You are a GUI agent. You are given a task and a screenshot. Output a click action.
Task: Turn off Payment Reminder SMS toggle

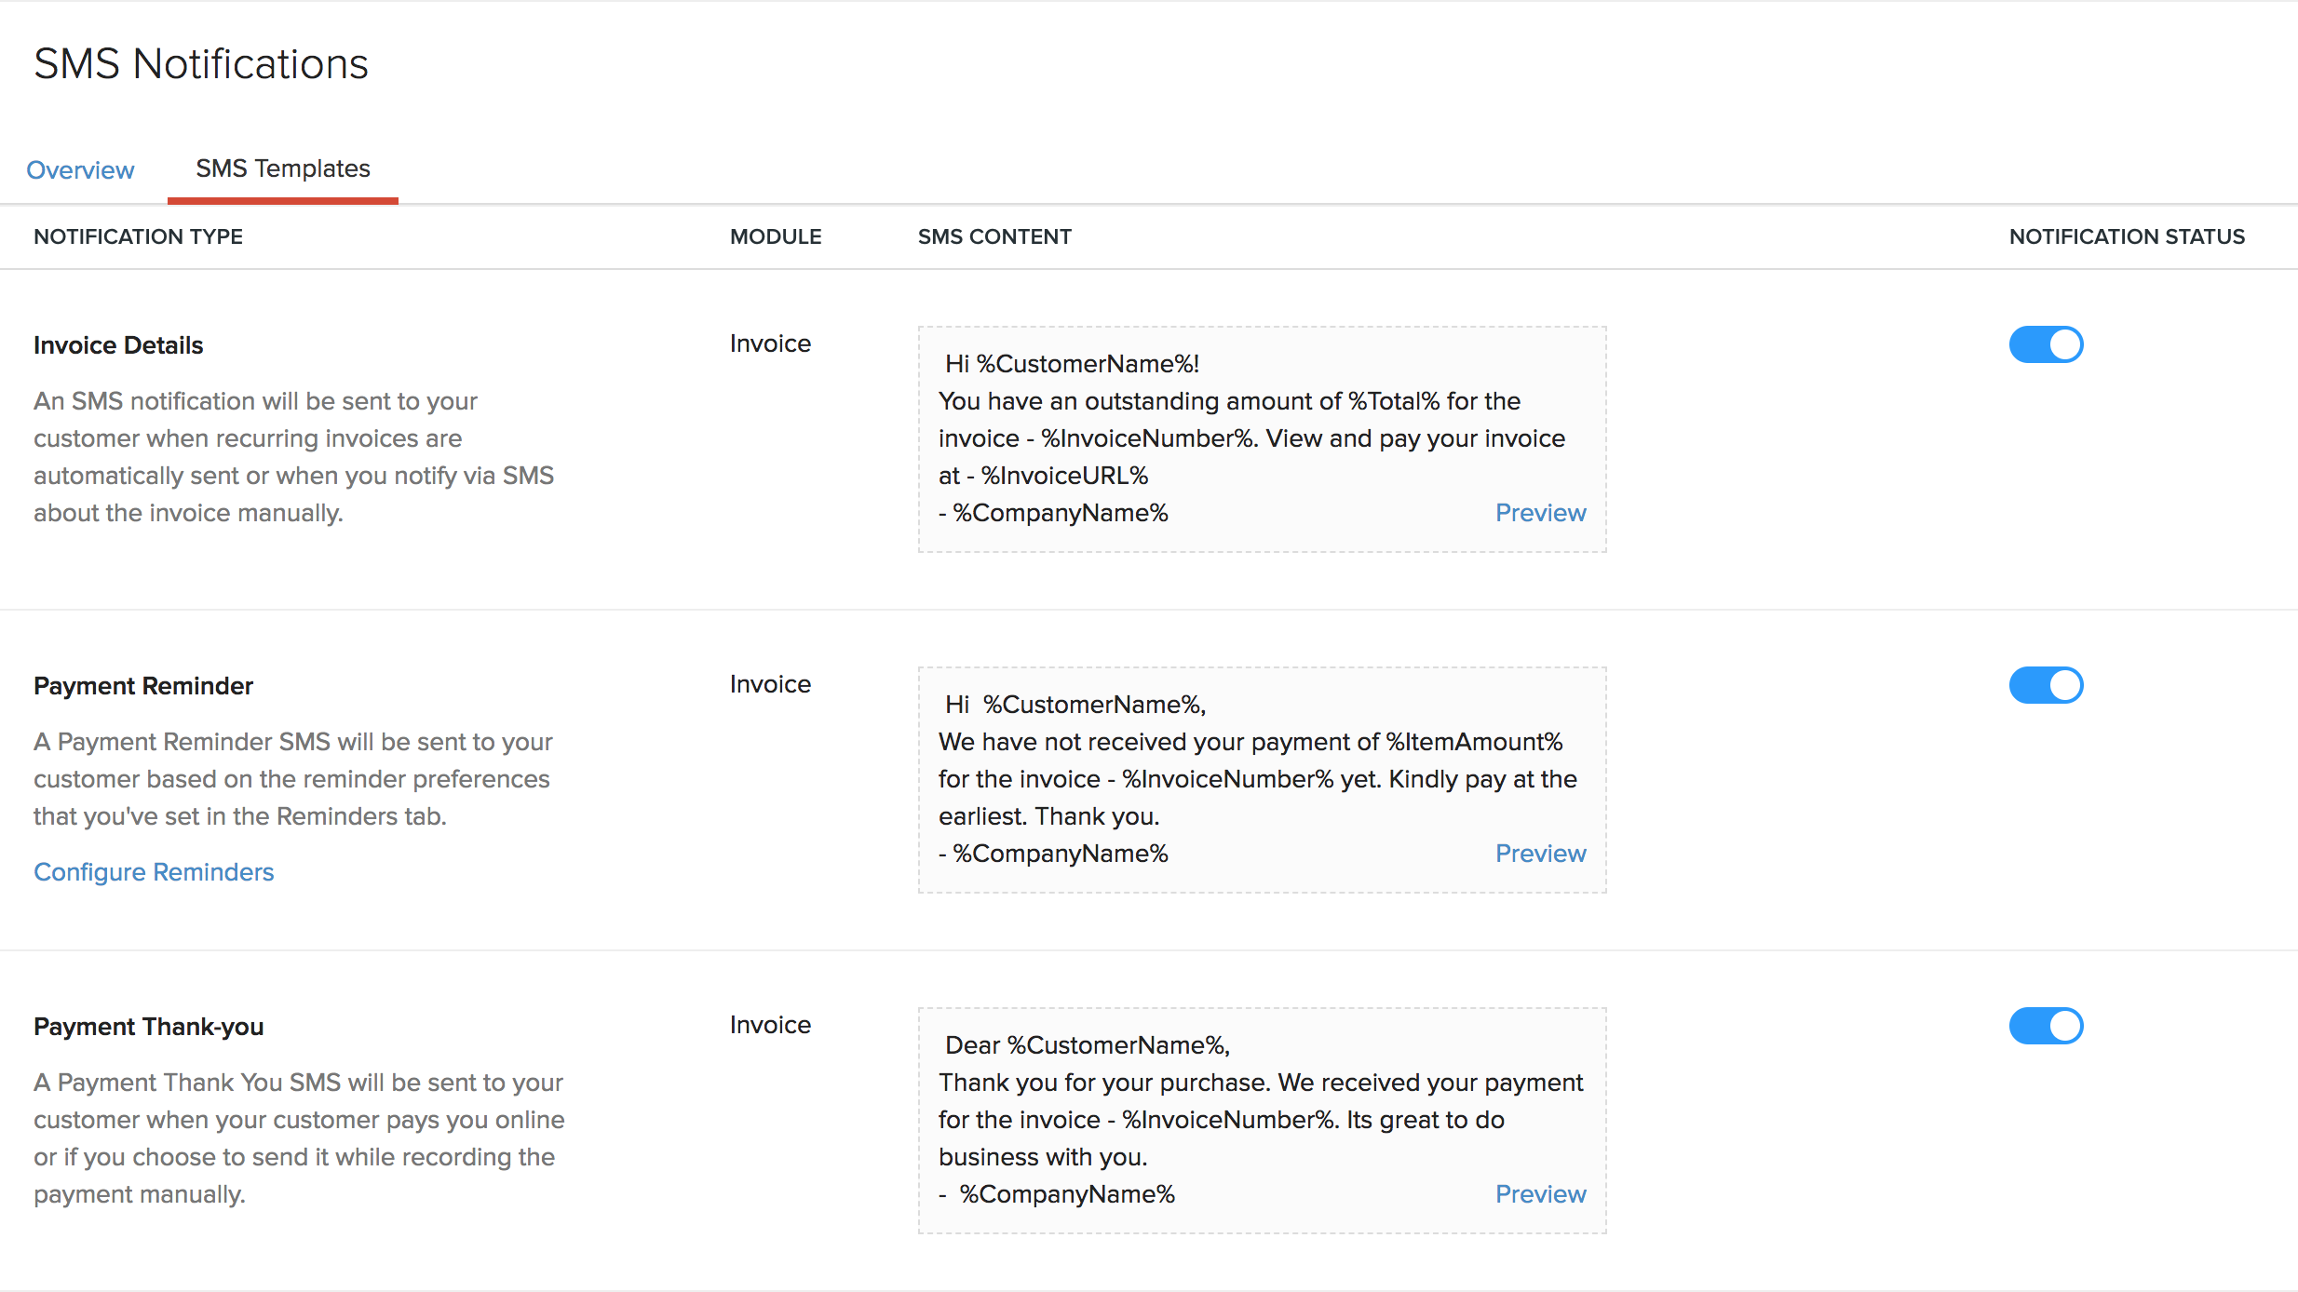(2045, 685)
